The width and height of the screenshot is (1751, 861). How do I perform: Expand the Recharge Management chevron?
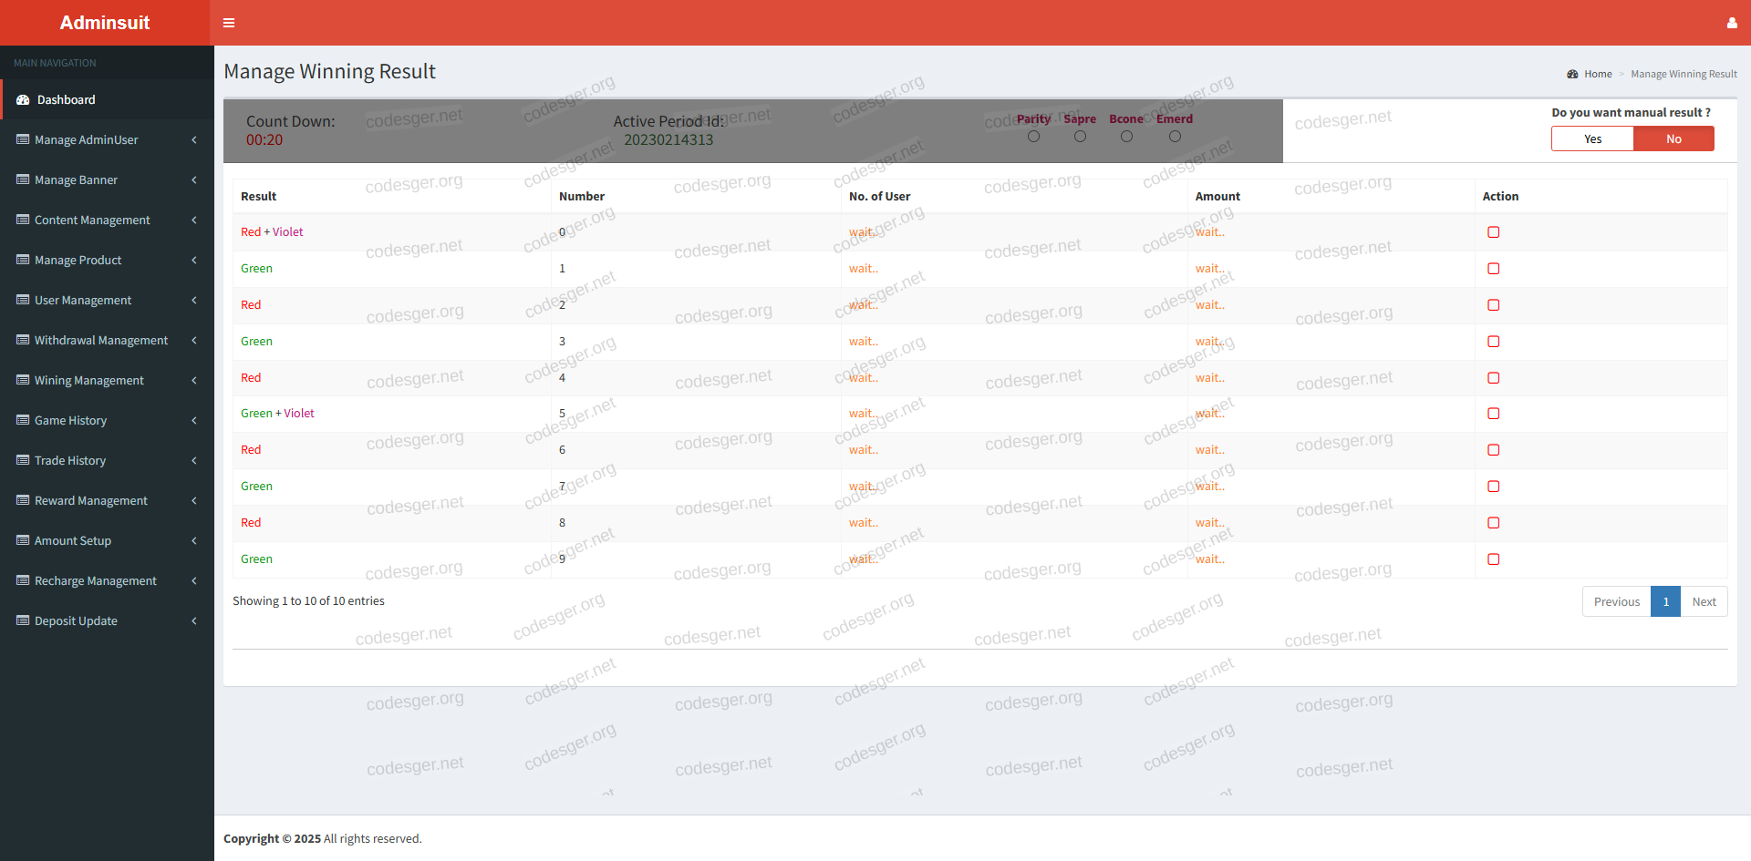coord(194,581)
